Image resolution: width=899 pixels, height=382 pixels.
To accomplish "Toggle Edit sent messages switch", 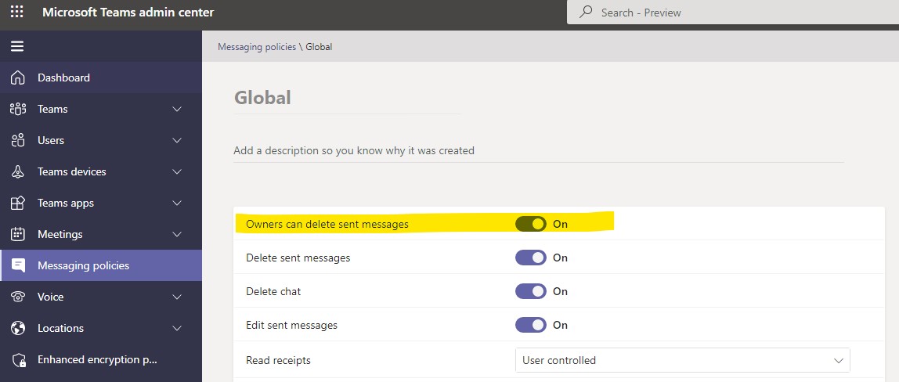I will point(531,325).
